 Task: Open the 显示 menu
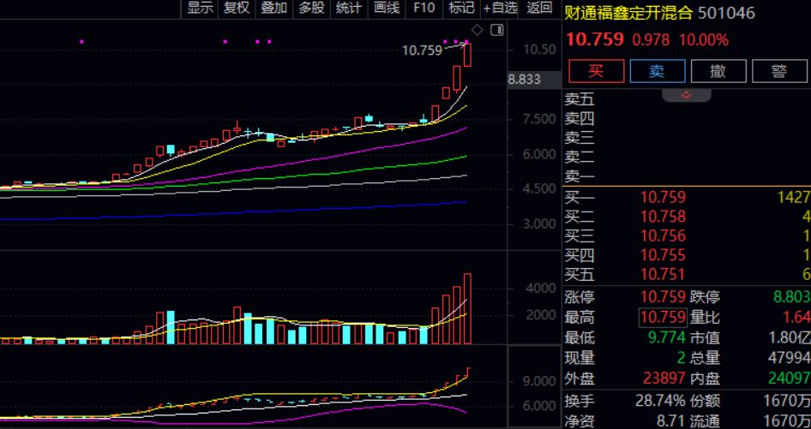200,8
